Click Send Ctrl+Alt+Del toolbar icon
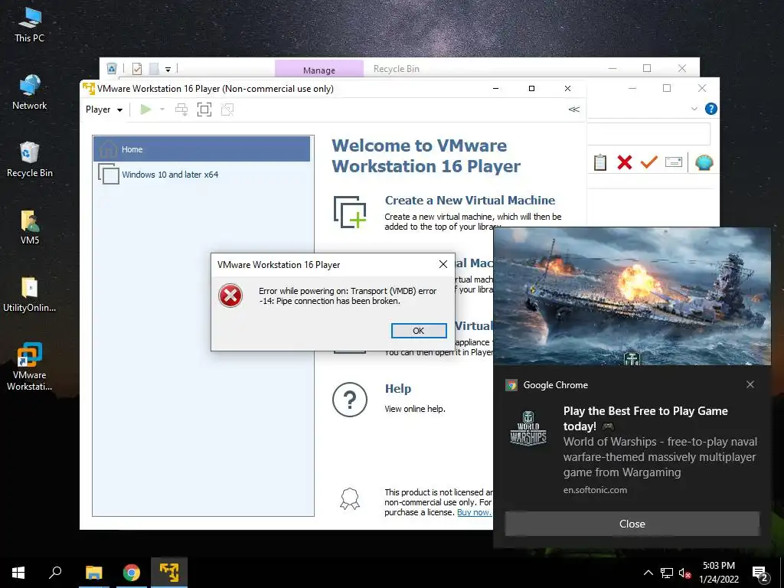This screenshot has height=588, width=784. (x=181, y=109)
